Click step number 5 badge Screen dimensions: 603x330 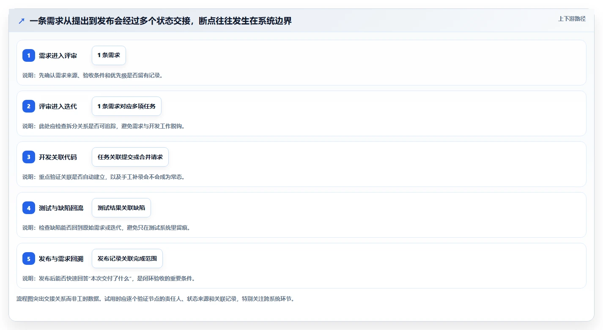[x=29, y=258]
